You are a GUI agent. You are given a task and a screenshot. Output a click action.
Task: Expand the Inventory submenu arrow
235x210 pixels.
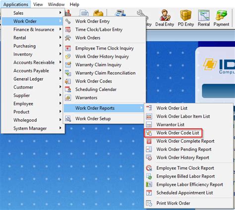60,54
